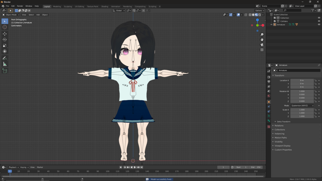The height and width of the screenshot is (181, 322).
Task: Click the Location X value field
Action: 302,80
